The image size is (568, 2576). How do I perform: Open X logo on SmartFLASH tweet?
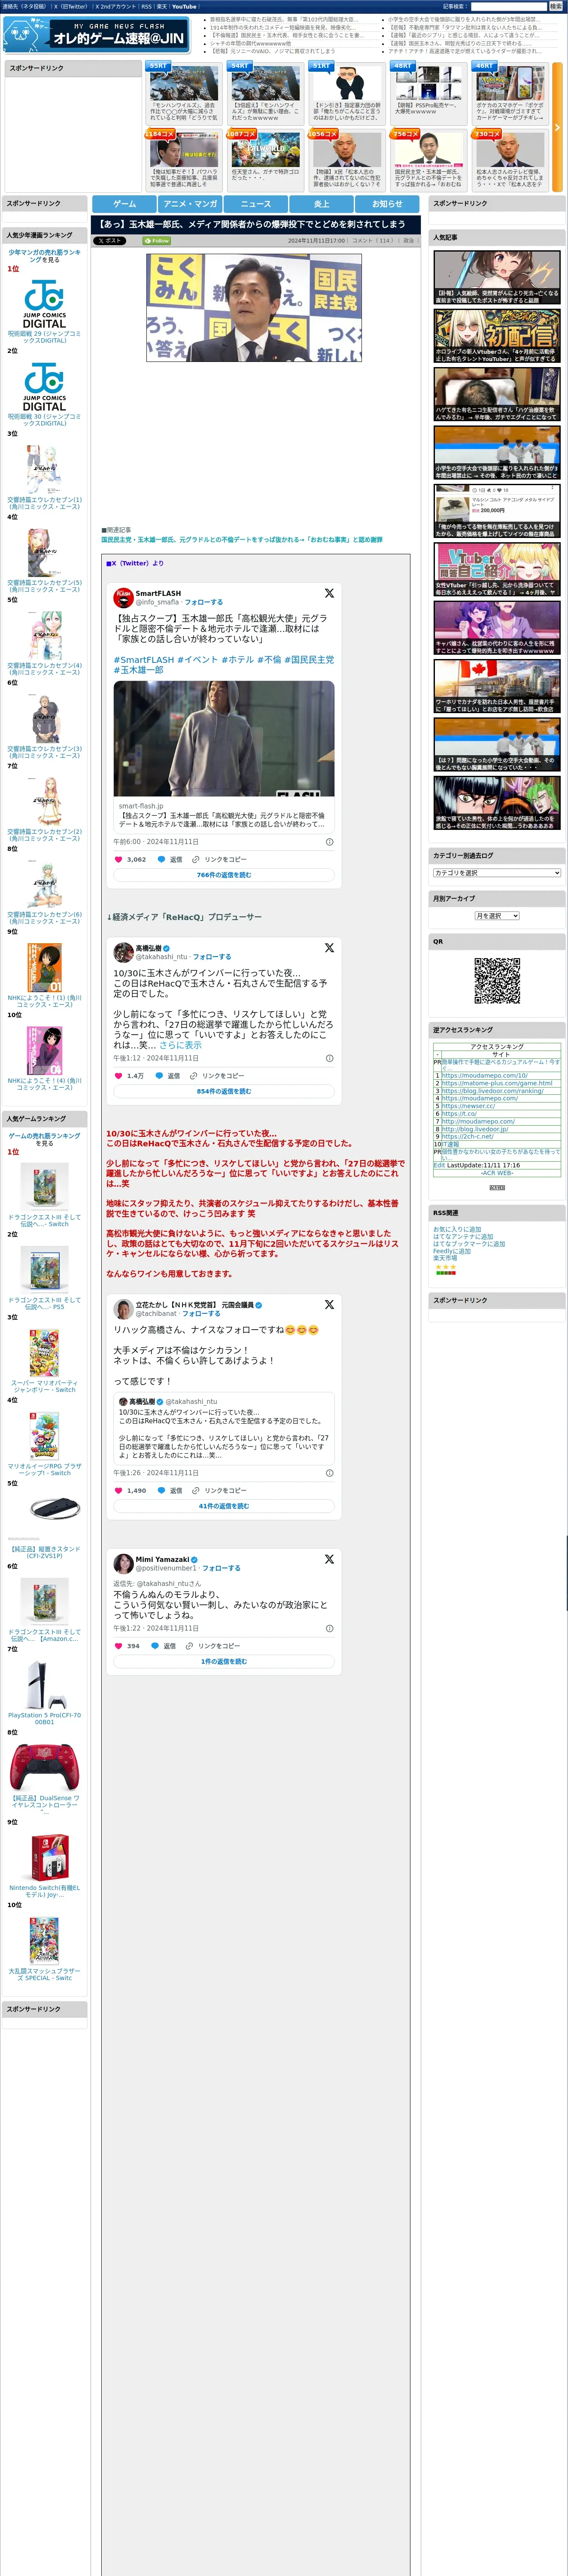click(x=329, y=593)
